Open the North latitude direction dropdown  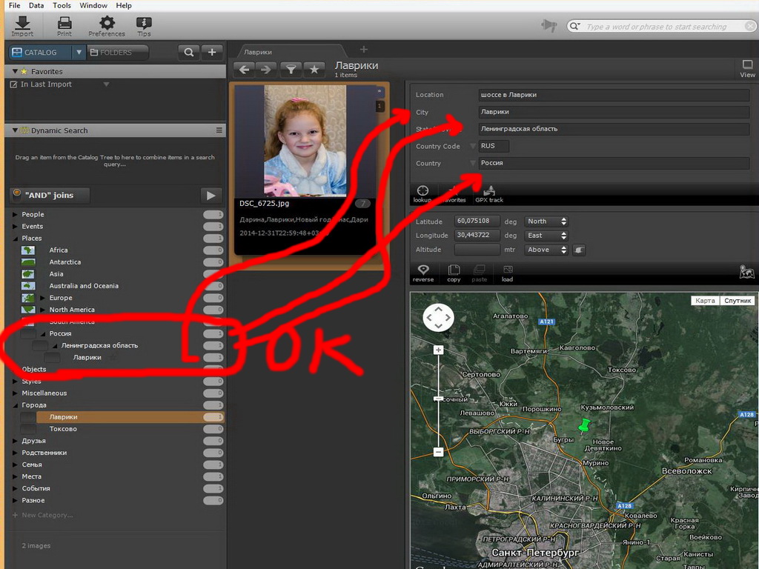[546, 221]
